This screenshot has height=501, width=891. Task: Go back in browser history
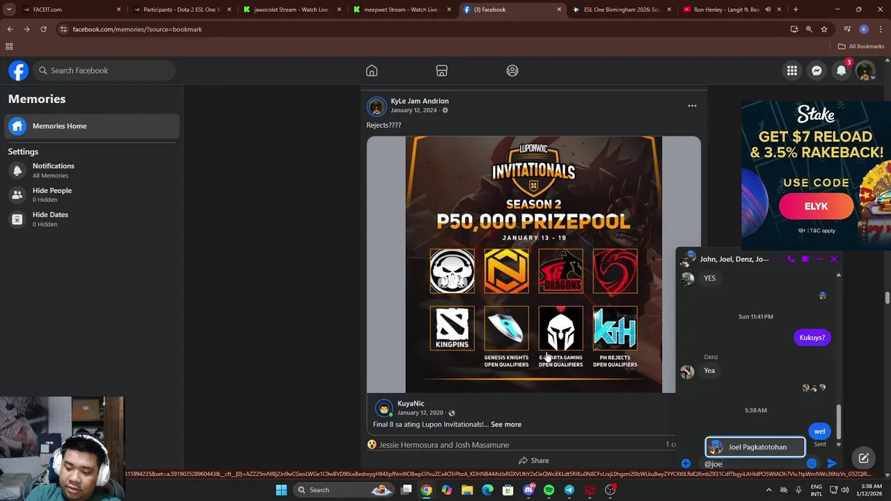(x=10, y=29)
